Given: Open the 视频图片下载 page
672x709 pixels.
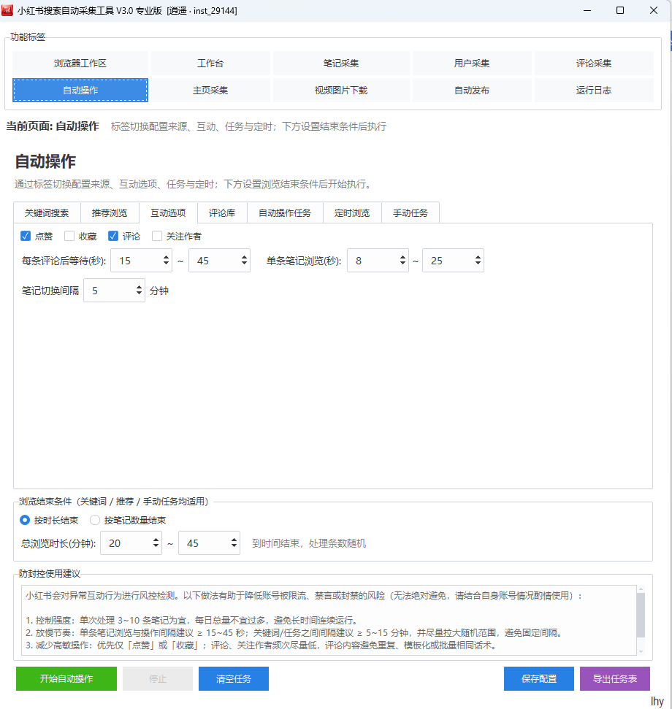Looking at the screenshot, I should pyautogui.click(x=341, y=90).
